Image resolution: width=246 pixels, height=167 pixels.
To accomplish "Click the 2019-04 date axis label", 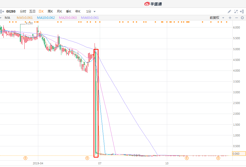I will coord(38,163).
